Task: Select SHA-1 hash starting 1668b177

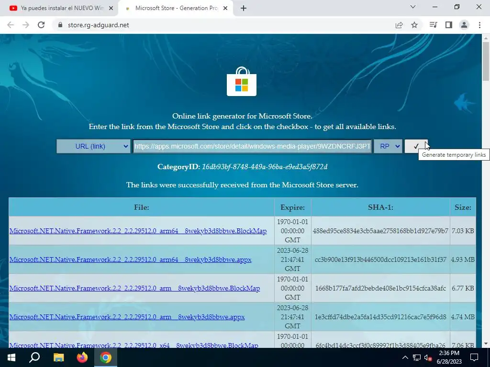Action: (x=380, y=288)
